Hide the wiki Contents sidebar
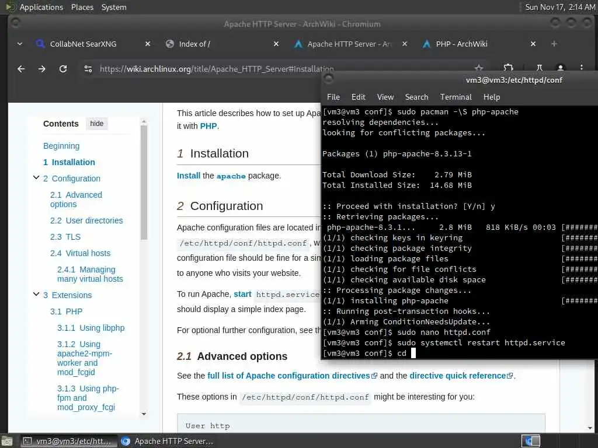The height and width of the screenshot is (448, 598). tap(96, 124)
